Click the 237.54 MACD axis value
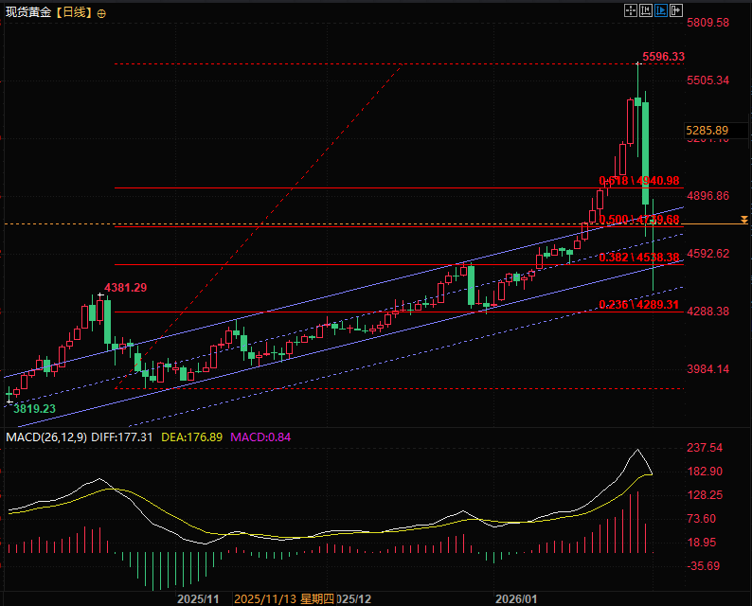The height and width of the screenshot is (606, 752). pyautogui.click(x=705, y=448)
